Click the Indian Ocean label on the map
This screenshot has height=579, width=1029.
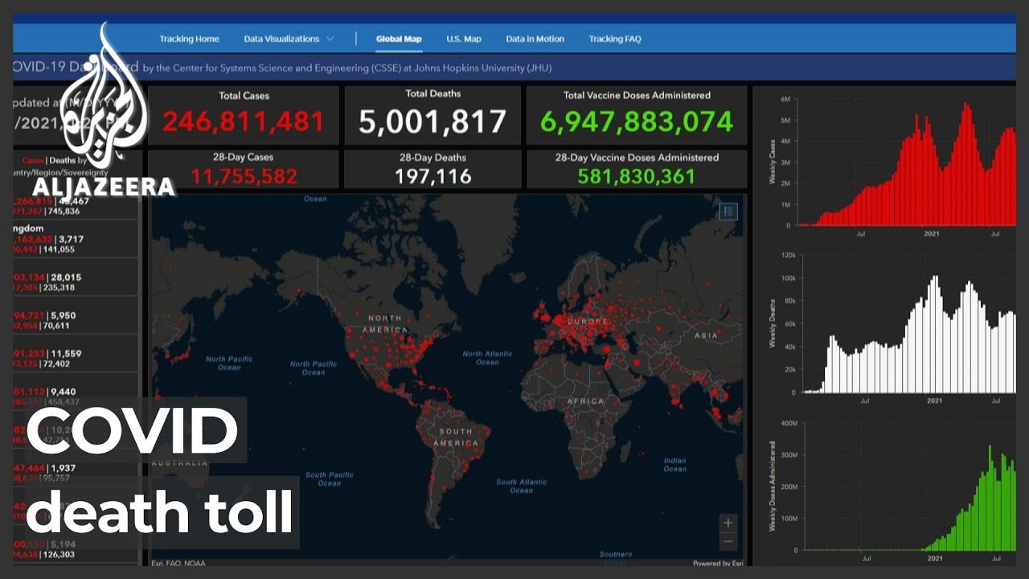click(674, 465)
